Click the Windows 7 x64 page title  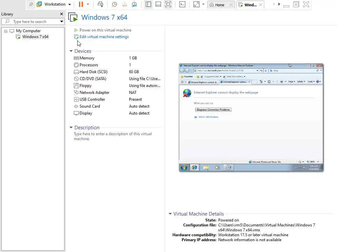104,17
